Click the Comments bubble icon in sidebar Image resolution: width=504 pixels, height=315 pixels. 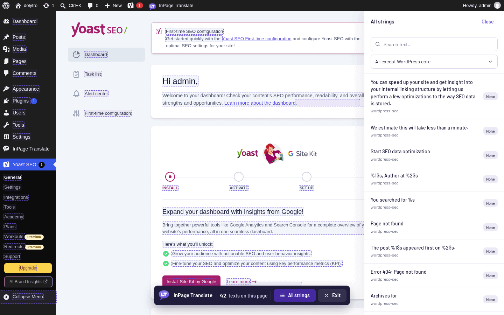point(6,73)
